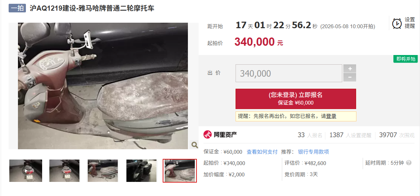Click the help icon beside 延时周期

pos(409,163)
